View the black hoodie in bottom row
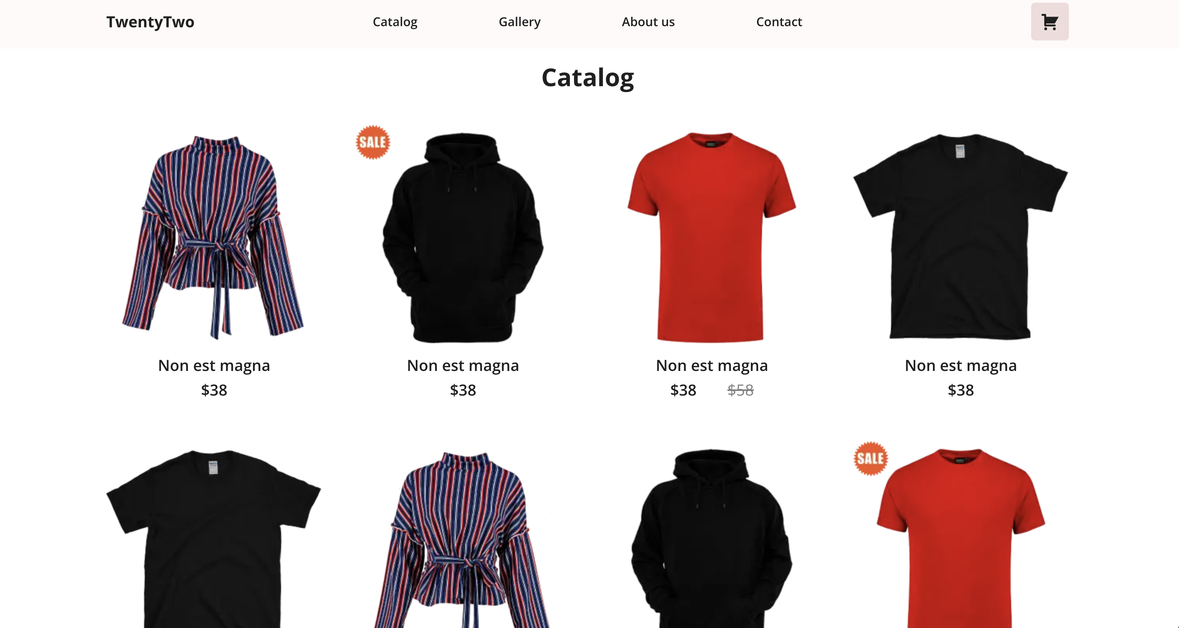The height and width of the screenshot is (628, 1179). [x=712, y=538]
